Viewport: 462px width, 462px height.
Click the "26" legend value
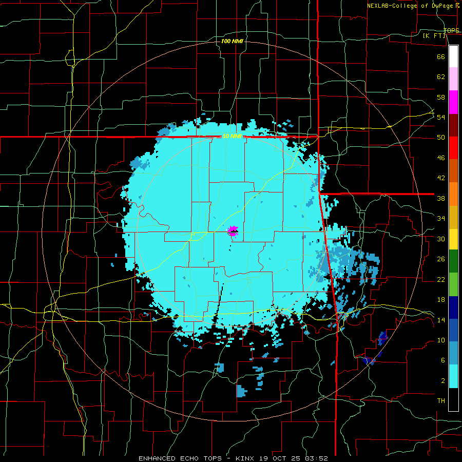pos(441,259)
